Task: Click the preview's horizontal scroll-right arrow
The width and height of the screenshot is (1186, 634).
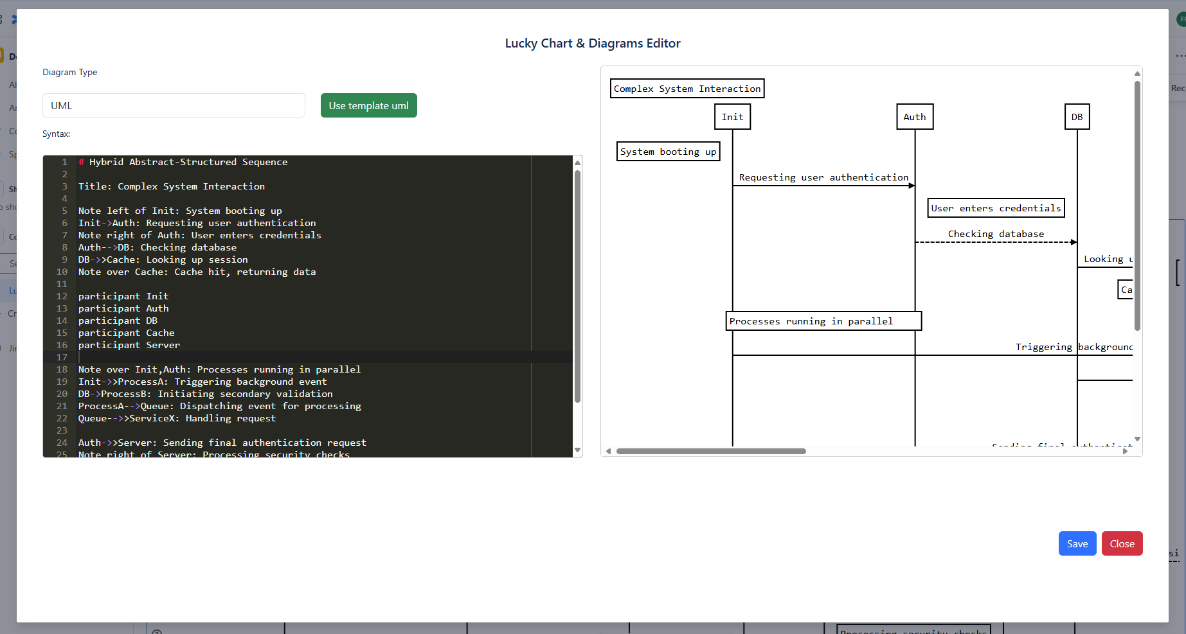Action: point(1125,451)
